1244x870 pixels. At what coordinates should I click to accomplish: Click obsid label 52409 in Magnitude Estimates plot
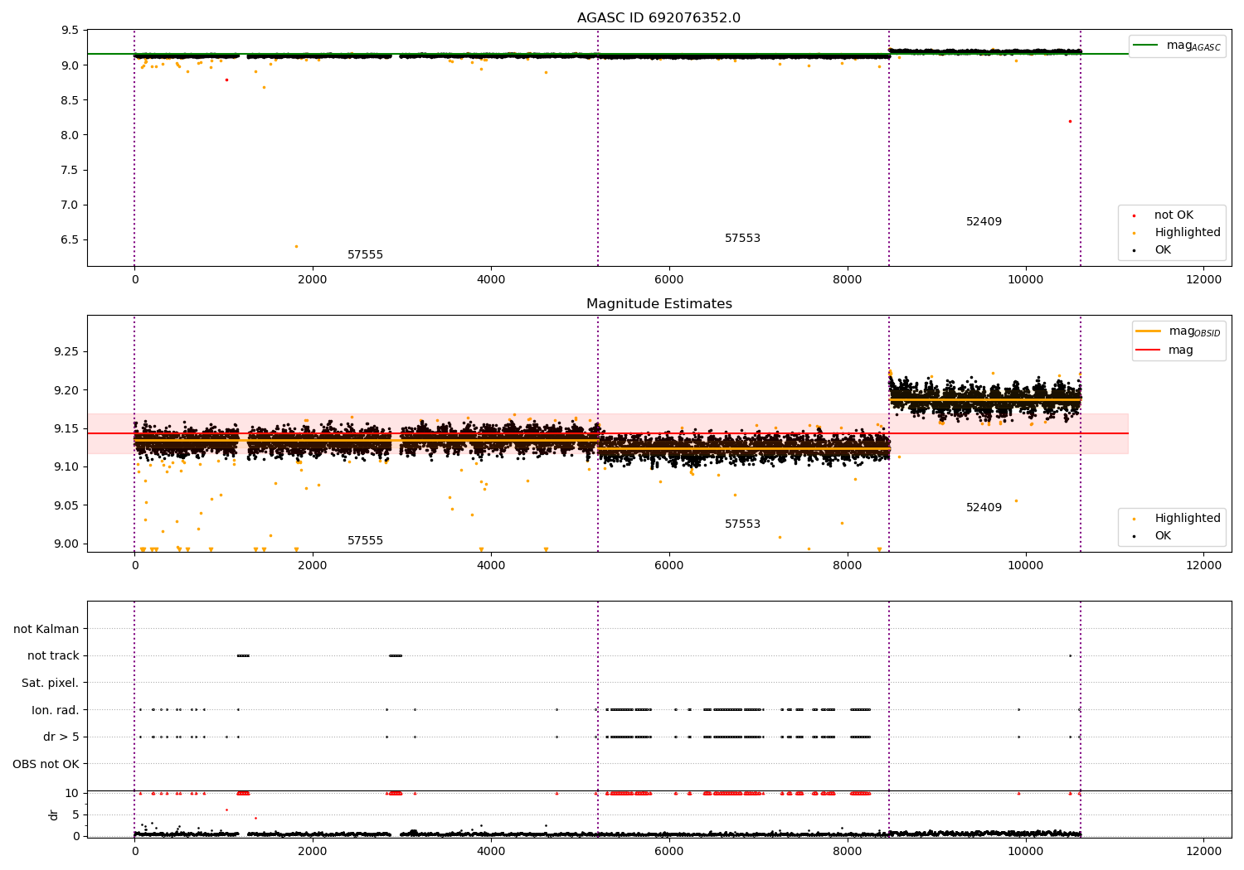click(984, 508)
